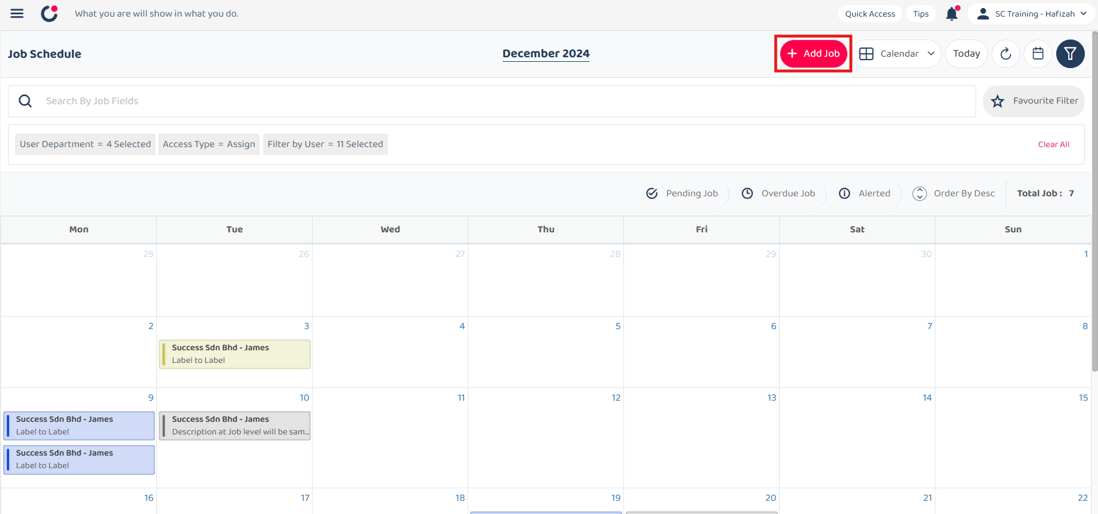
Task: Click date number 12 in the calendar
Action: 616,398
